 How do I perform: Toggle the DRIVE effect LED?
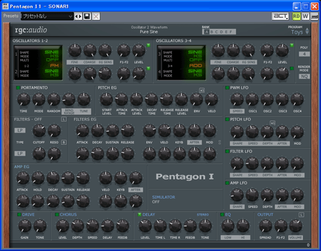point(19,214)
